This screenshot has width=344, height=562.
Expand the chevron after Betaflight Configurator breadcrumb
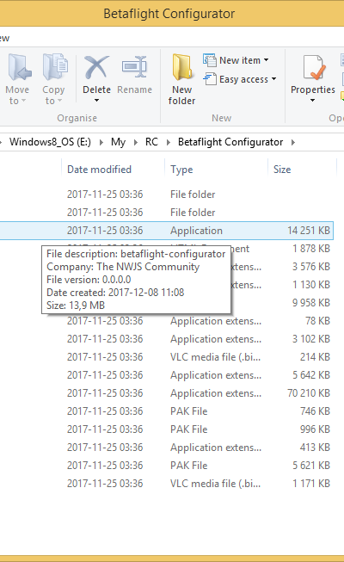pyautogui.click(x=293, y=142)
